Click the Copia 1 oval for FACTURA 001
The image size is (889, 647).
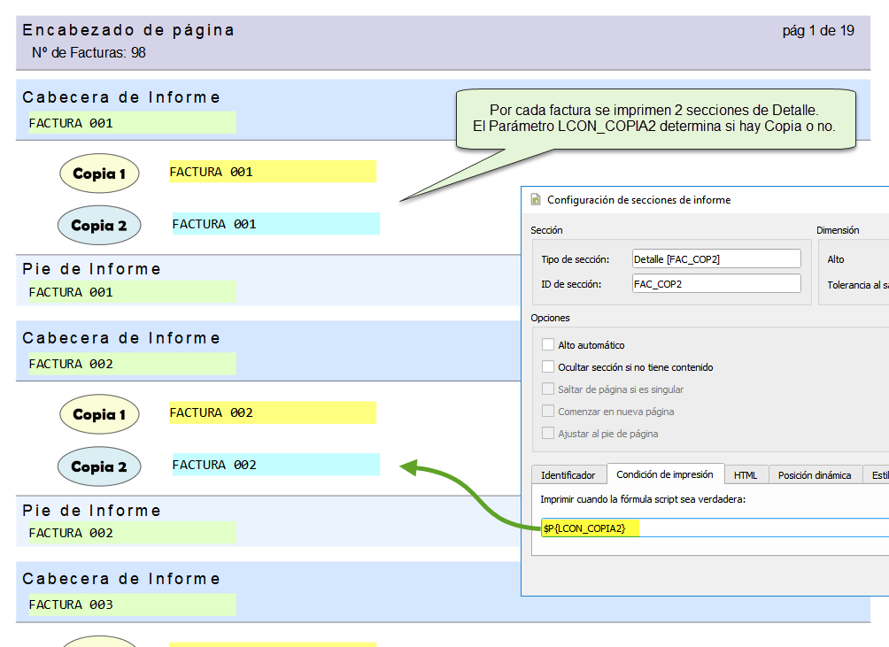[99, 173]
